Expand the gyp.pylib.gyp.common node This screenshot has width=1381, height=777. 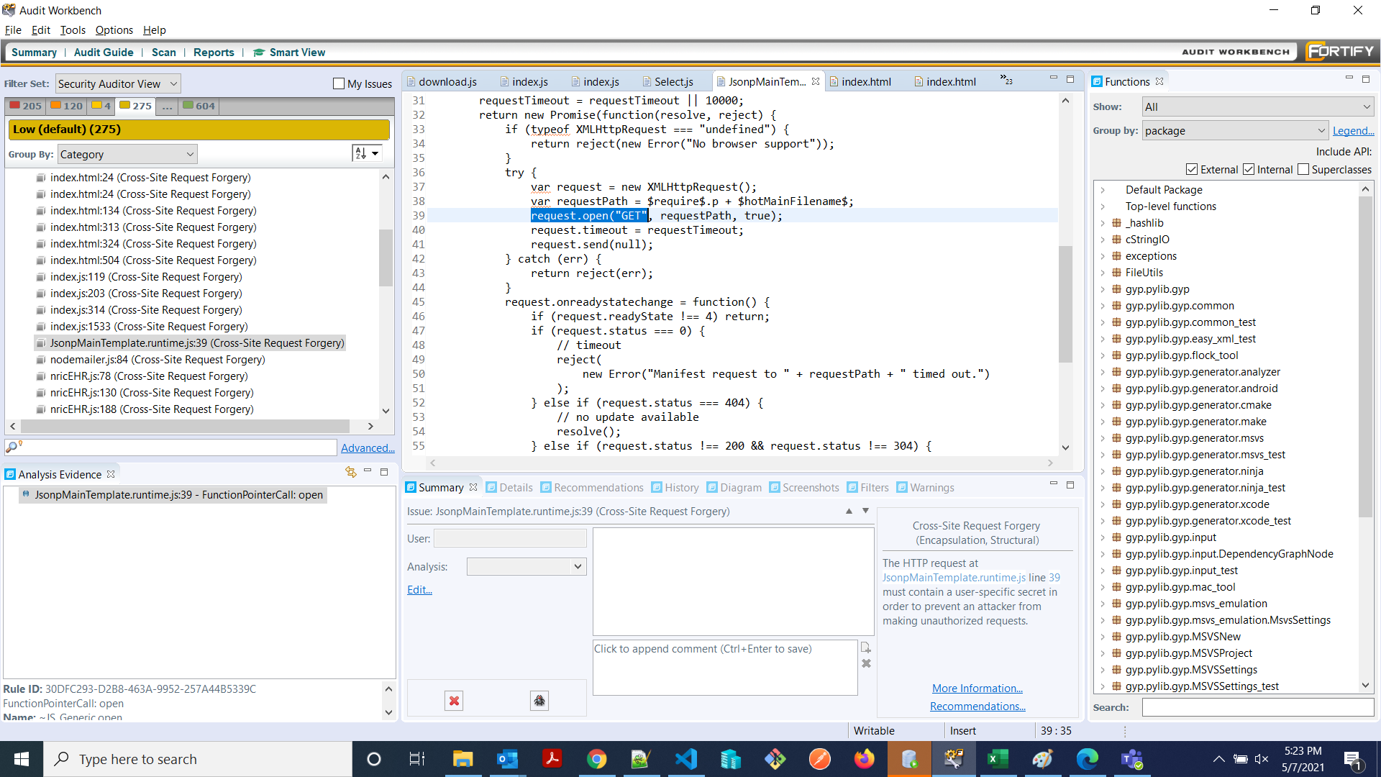tap(1103, 306)
